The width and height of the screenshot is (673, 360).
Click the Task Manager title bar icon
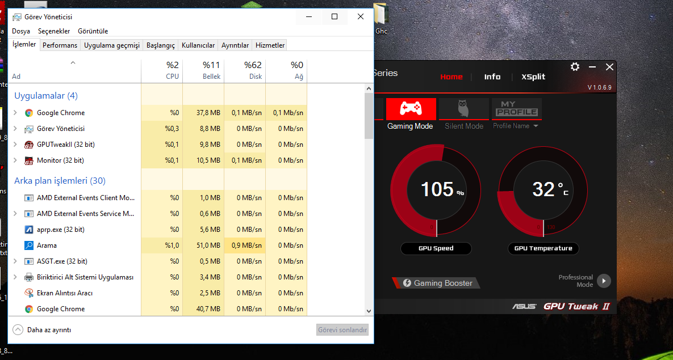coord(16,17)
